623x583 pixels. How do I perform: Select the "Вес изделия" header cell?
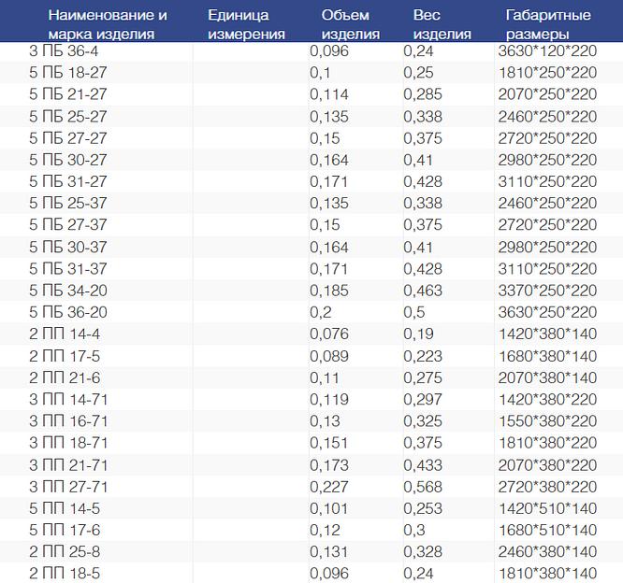(442, 25)
